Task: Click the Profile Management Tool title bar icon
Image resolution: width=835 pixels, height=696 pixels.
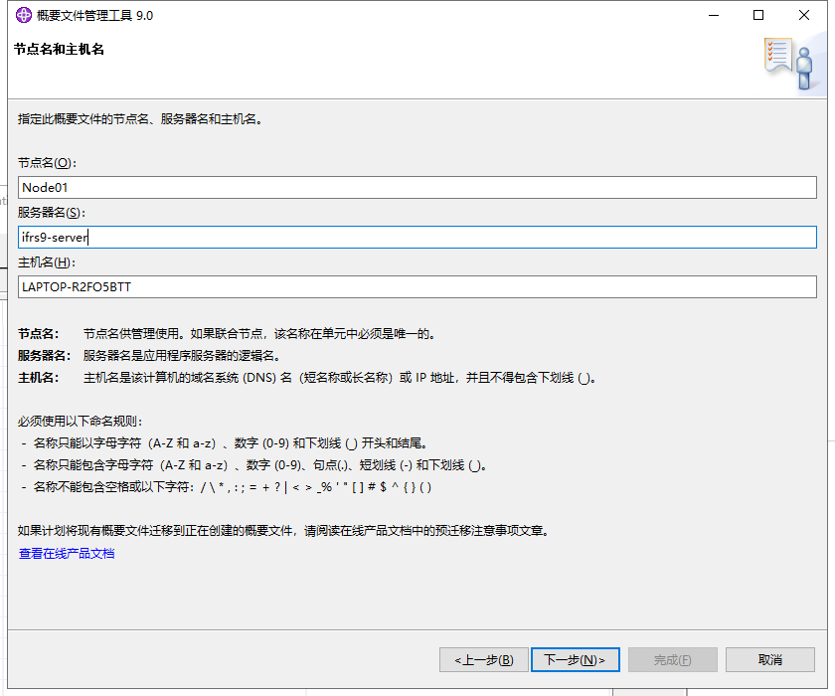Action: point(24,16)
